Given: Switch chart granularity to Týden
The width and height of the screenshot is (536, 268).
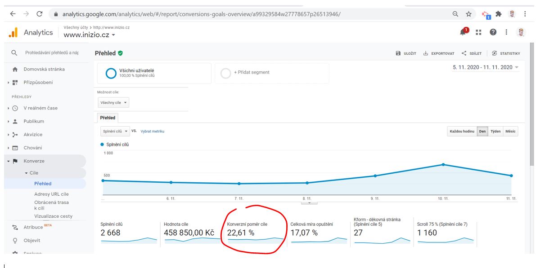Looking at the screenshot, I should click(495, 131).
